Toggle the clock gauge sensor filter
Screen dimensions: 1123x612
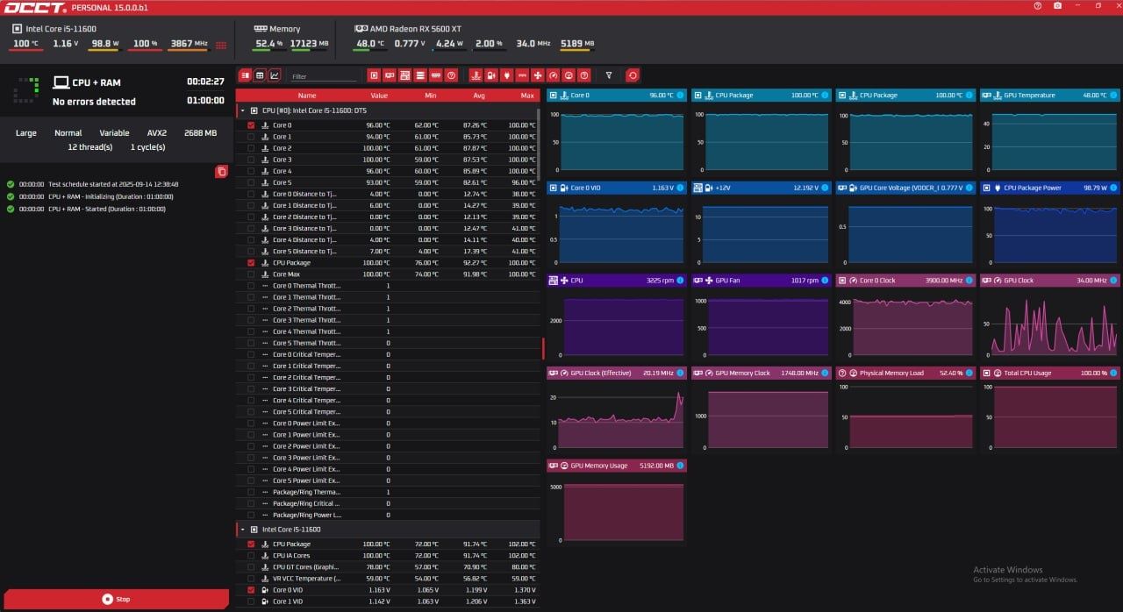coord(553,75)
